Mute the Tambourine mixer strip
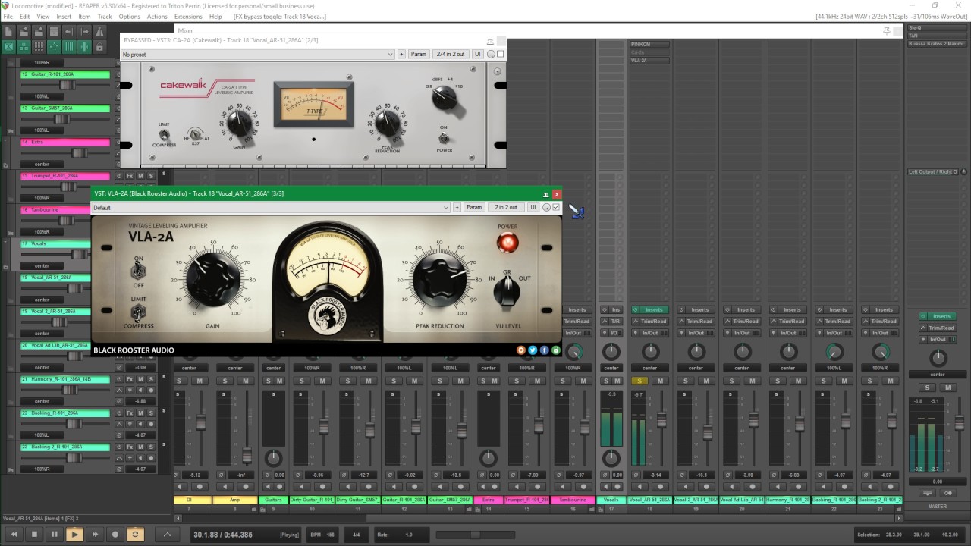The height and width of the screenshot is (546, 971). point(583,381)
